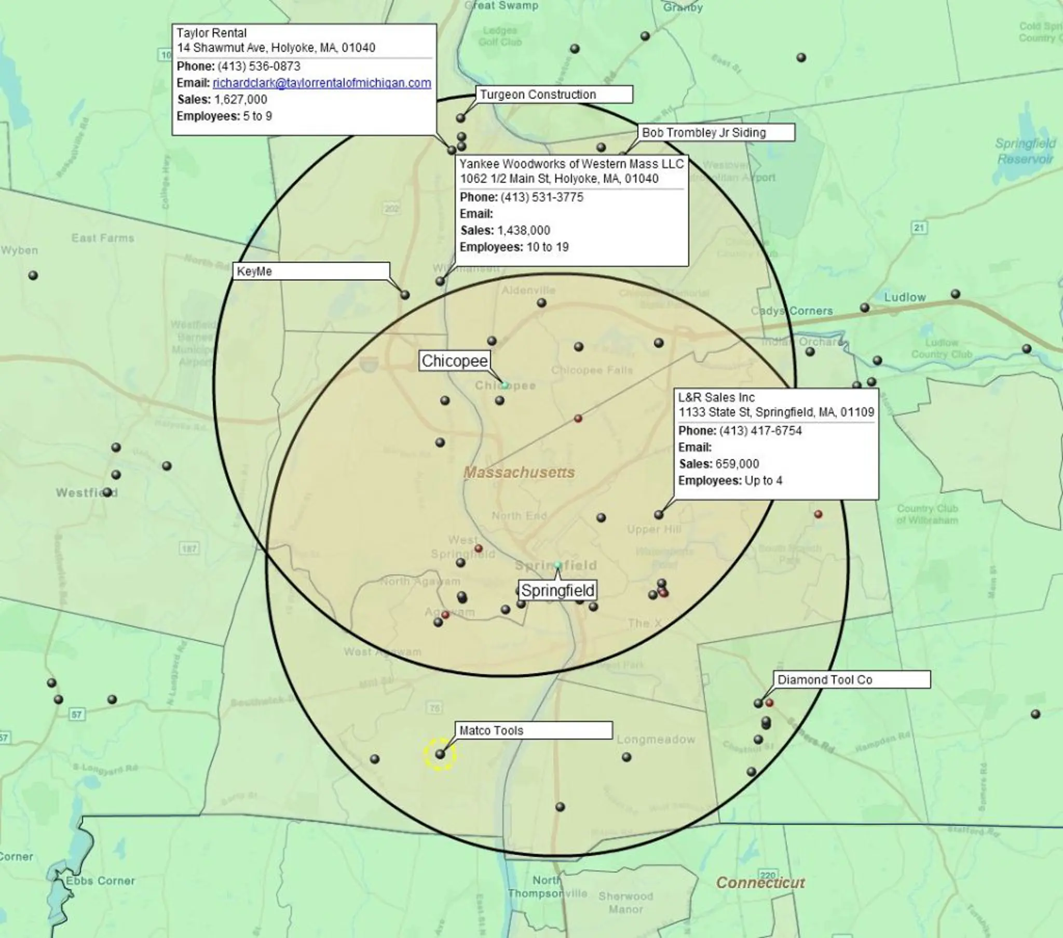The image size is (1063, 938).
Task: Click the Diamond Tool Co gray pin
Action: click(758, 703)
